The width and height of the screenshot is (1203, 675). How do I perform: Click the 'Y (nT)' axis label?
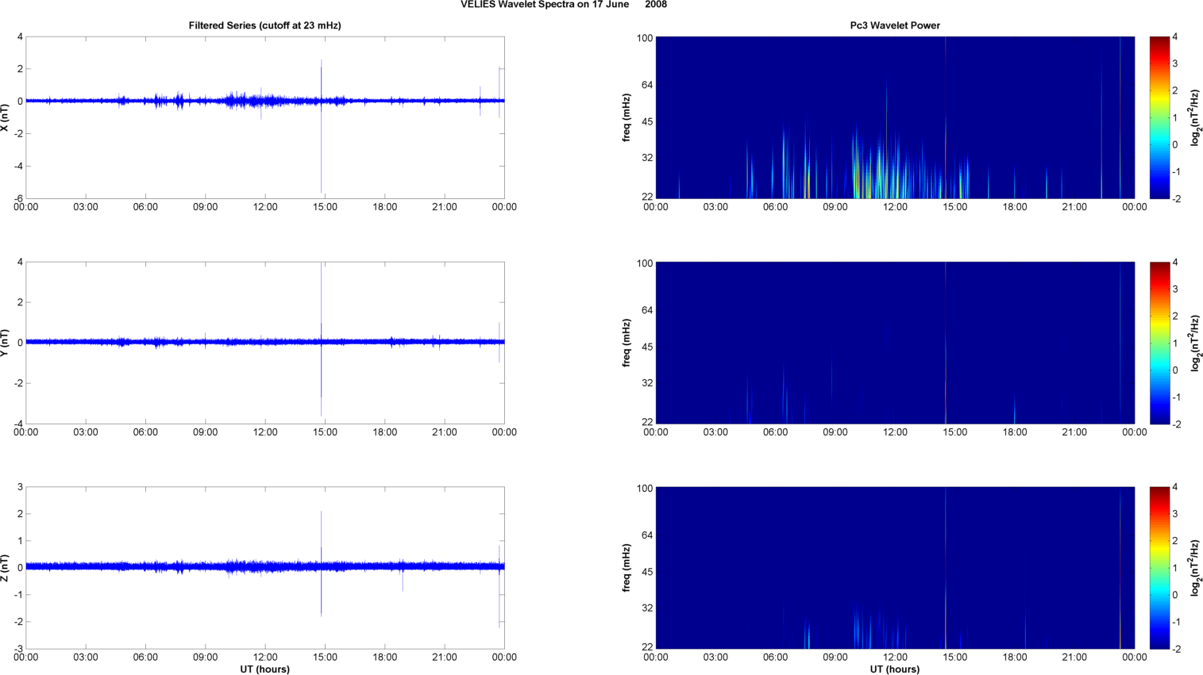[x=5, y=343]
